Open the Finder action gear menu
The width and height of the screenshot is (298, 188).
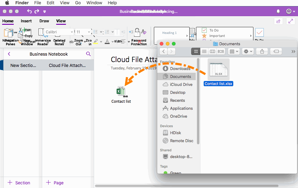248,51
